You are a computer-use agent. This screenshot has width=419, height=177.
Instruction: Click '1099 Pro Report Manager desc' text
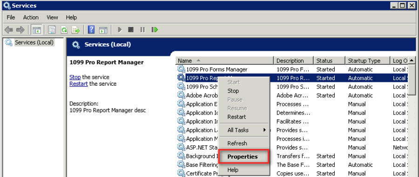(108, 110)
